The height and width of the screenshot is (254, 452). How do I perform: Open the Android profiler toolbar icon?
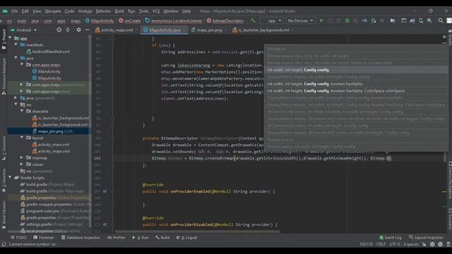tap(364, 20)
